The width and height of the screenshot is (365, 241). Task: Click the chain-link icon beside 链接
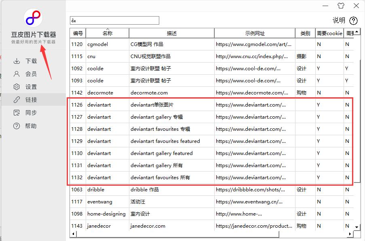coord(17,100)
